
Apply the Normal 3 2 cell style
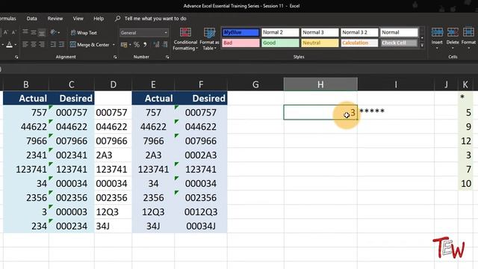pyautogui.click(x=359, y=32)
